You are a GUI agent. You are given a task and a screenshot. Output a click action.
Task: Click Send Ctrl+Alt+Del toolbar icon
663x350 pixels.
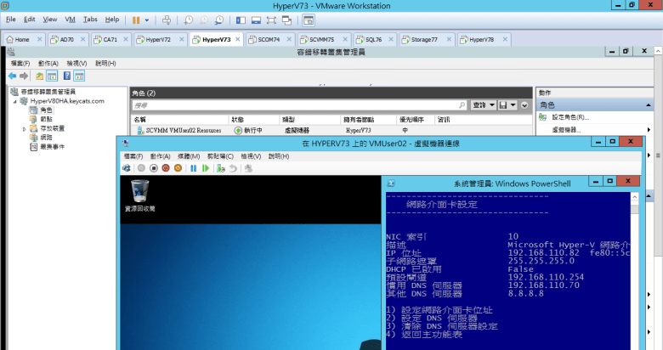(166, 19)
